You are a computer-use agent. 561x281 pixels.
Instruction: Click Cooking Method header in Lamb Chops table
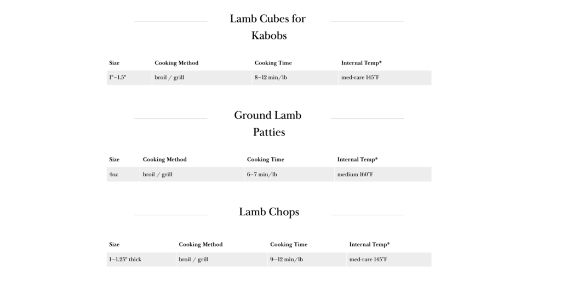201,244
